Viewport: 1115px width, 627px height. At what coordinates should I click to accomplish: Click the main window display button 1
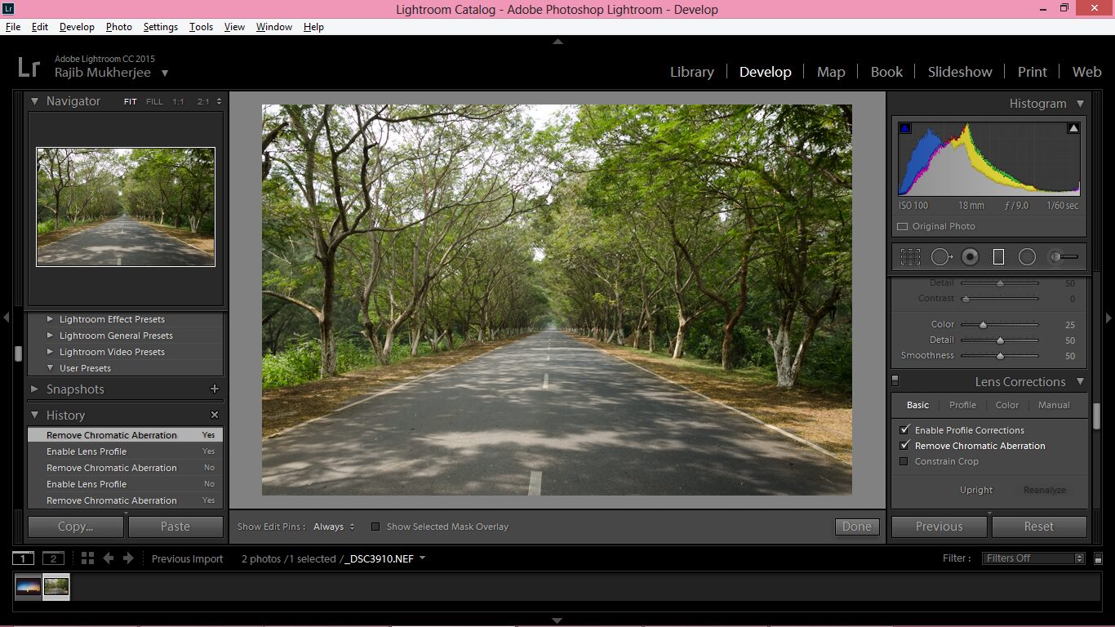(x=23, y=558)
